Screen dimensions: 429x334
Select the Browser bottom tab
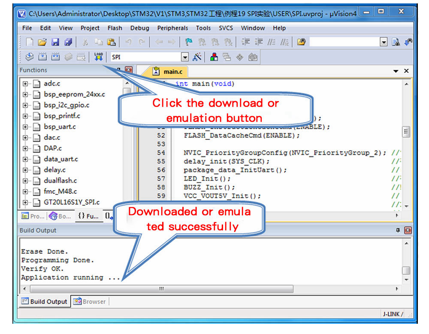tap(90, 301)
